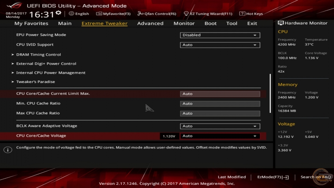This screenshot has height=188, width=334.
Task: Click the info icon beside the help text
Action: tap(8, 150)
